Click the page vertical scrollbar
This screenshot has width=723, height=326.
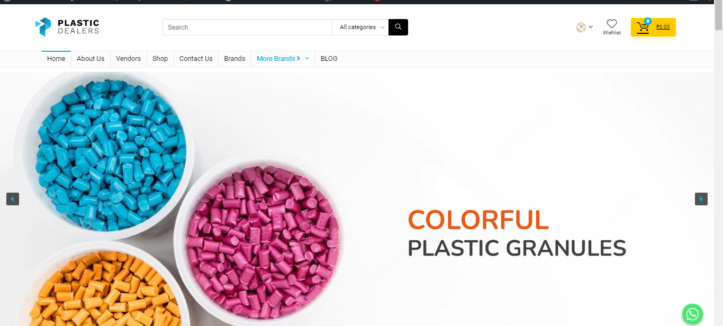click(718, 163)
